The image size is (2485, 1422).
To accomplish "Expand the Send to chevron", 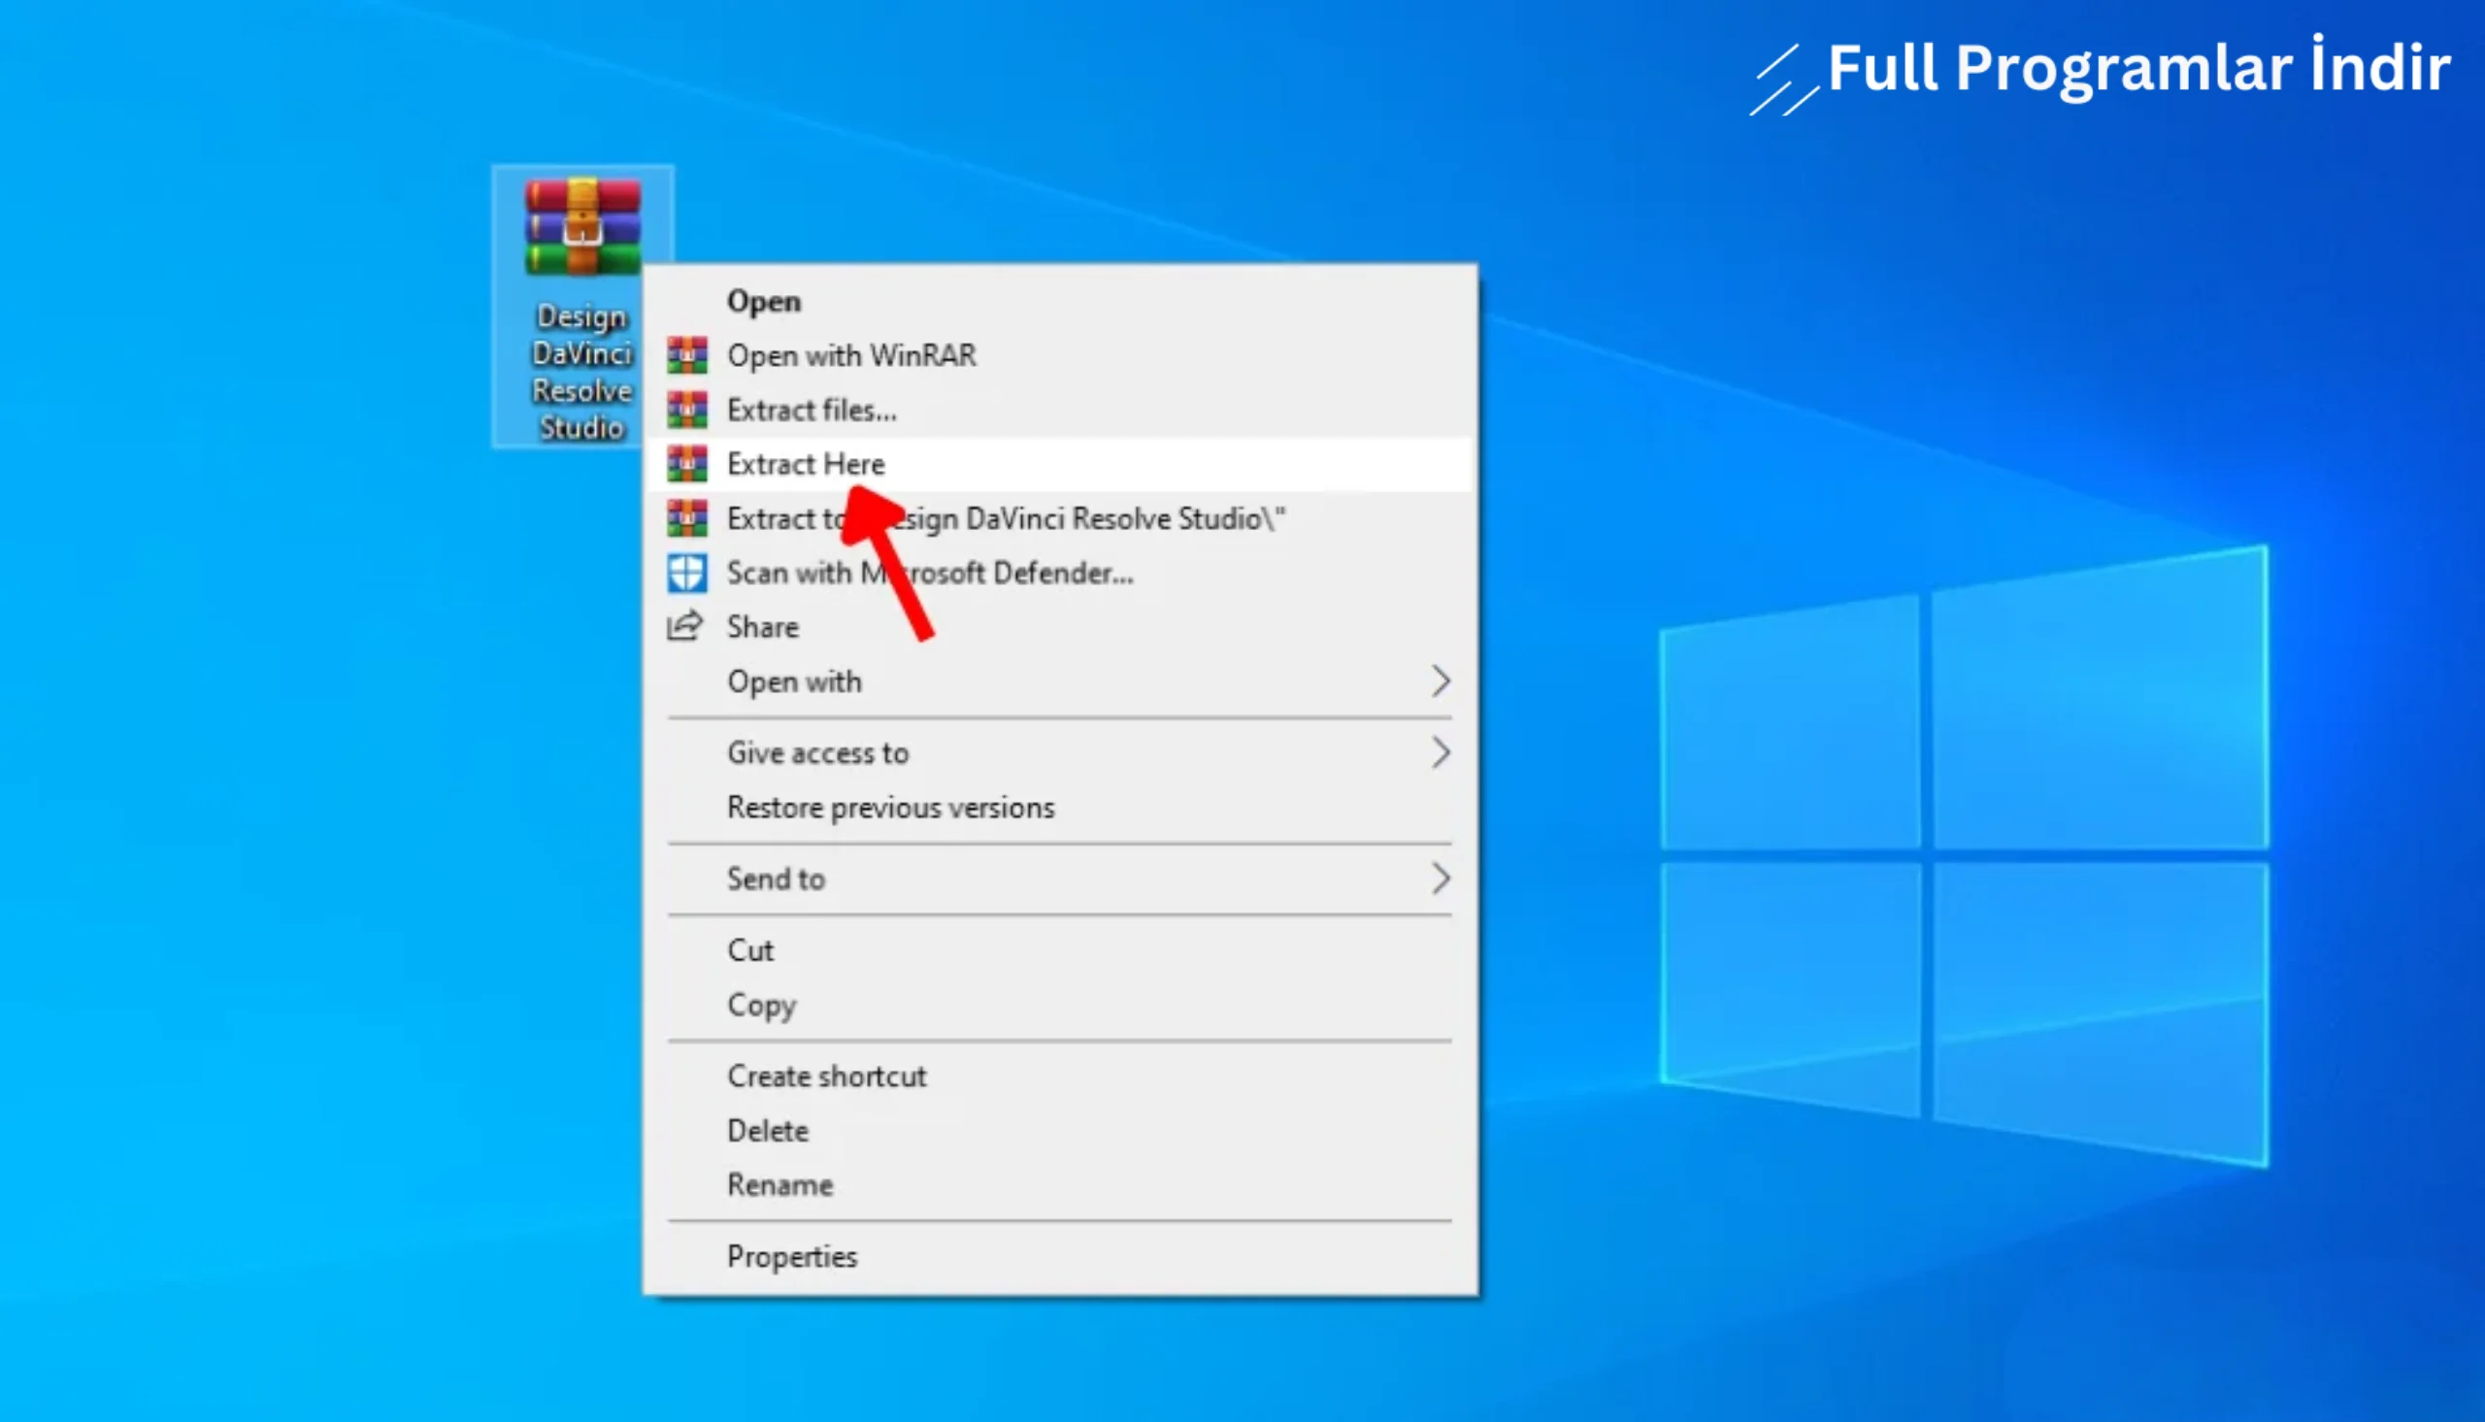I will [x=1441, y=879].
